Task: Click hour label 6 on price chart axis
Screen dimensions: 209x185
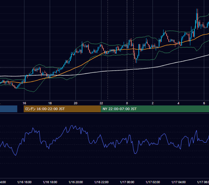Action: [204, 103]
